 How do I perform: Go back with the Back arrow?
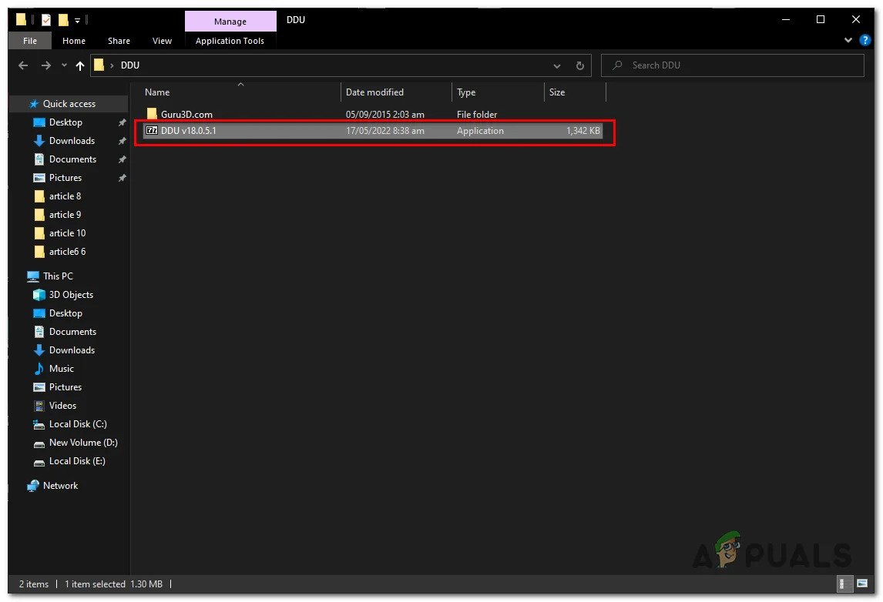23,65
